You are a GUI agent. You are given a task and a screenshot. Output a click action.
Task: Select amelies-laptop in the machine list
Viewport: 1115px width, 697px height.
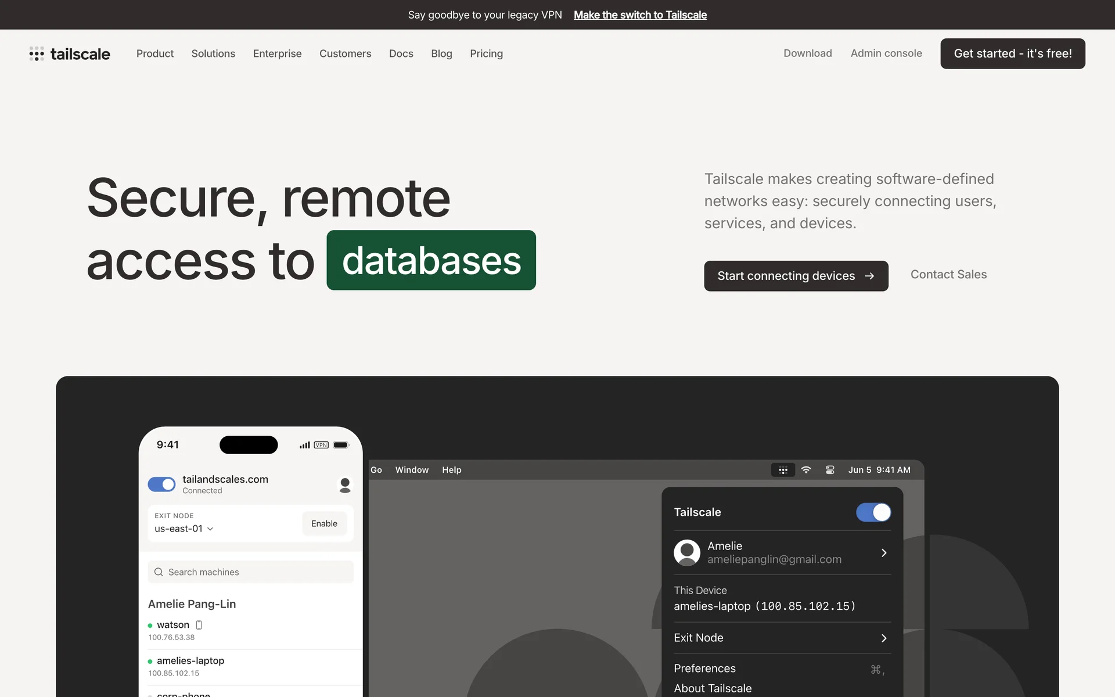pos(190,661)
